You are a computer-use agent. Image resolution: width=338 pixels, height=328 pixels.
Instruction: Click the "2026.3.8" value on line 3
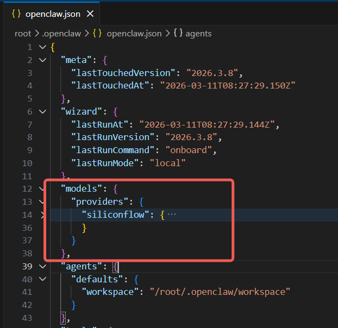(212, 73)
